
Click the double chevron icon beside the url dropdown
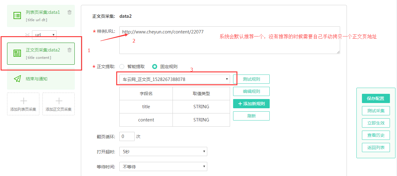pos(28,35)
